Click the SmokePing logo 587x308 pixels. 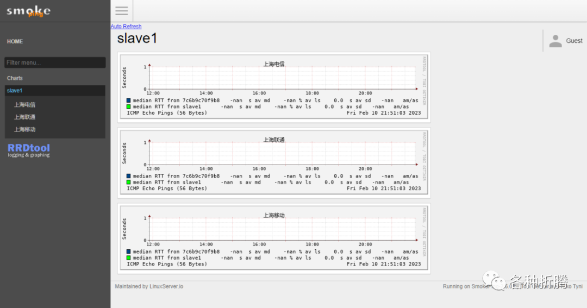28,11
